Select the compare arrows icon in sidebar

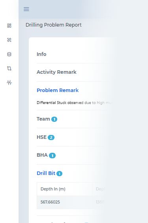[x=9, y=68]
